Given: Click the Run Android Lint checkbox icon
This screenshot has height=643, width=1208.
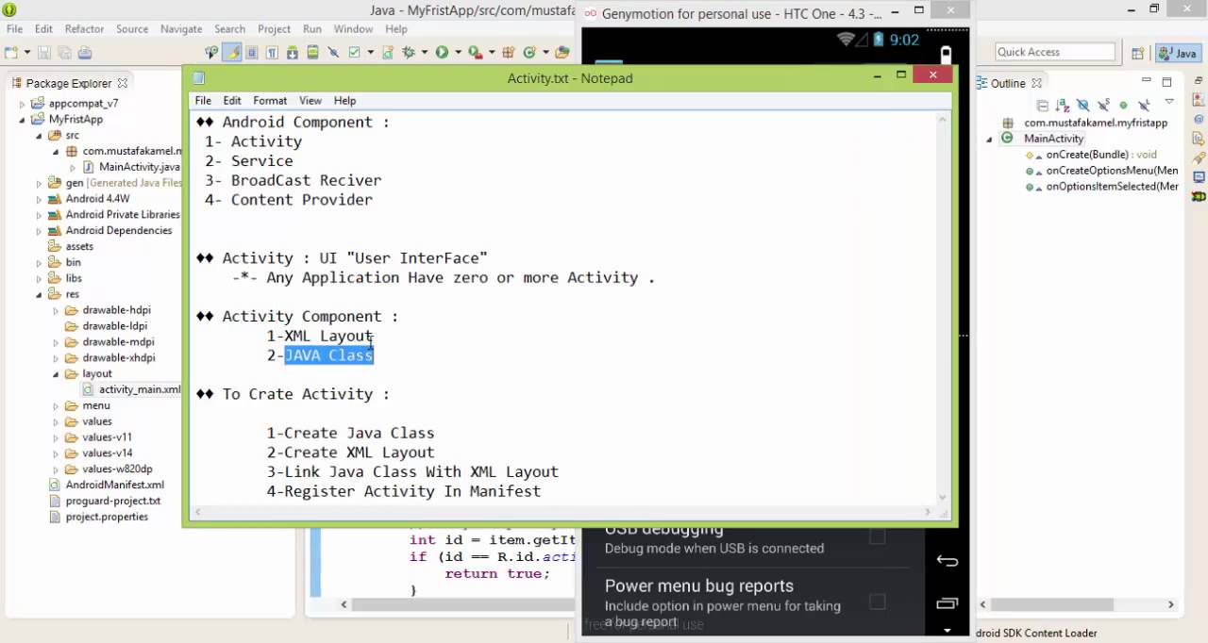Looking at the screenshot, I should [x=354, y=53].
